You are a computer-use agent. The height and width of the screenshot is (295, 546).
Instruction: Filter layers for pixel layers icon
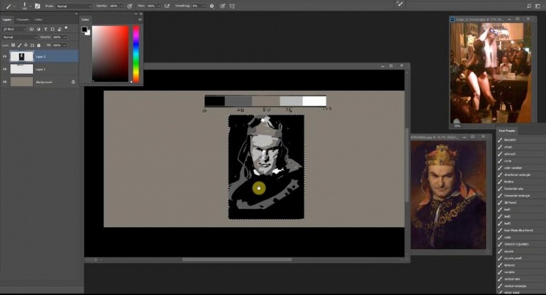32,29
